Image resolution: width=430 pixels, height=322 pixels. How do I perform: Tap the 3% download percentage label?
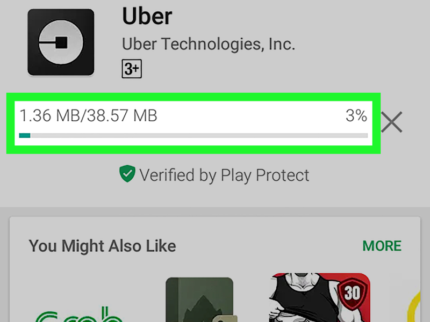pos(356,115)
